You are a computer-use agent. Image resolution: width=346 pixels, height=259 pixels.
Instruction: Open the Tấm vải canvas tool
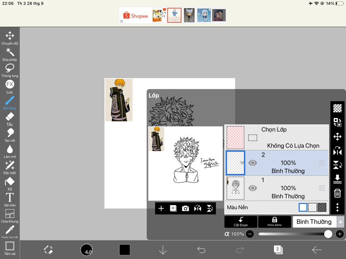coord(10,248)
